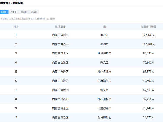Viewport: 163px width, 122px height.
Task: Show the 月活量 tab
Action: pyautogui.click(x=34, y=12)
